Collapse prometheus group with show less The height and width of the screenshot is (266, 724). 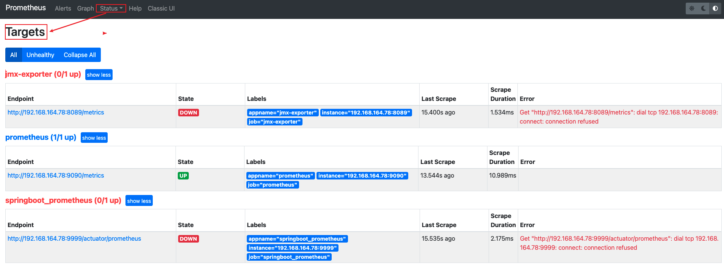point(94,138)
